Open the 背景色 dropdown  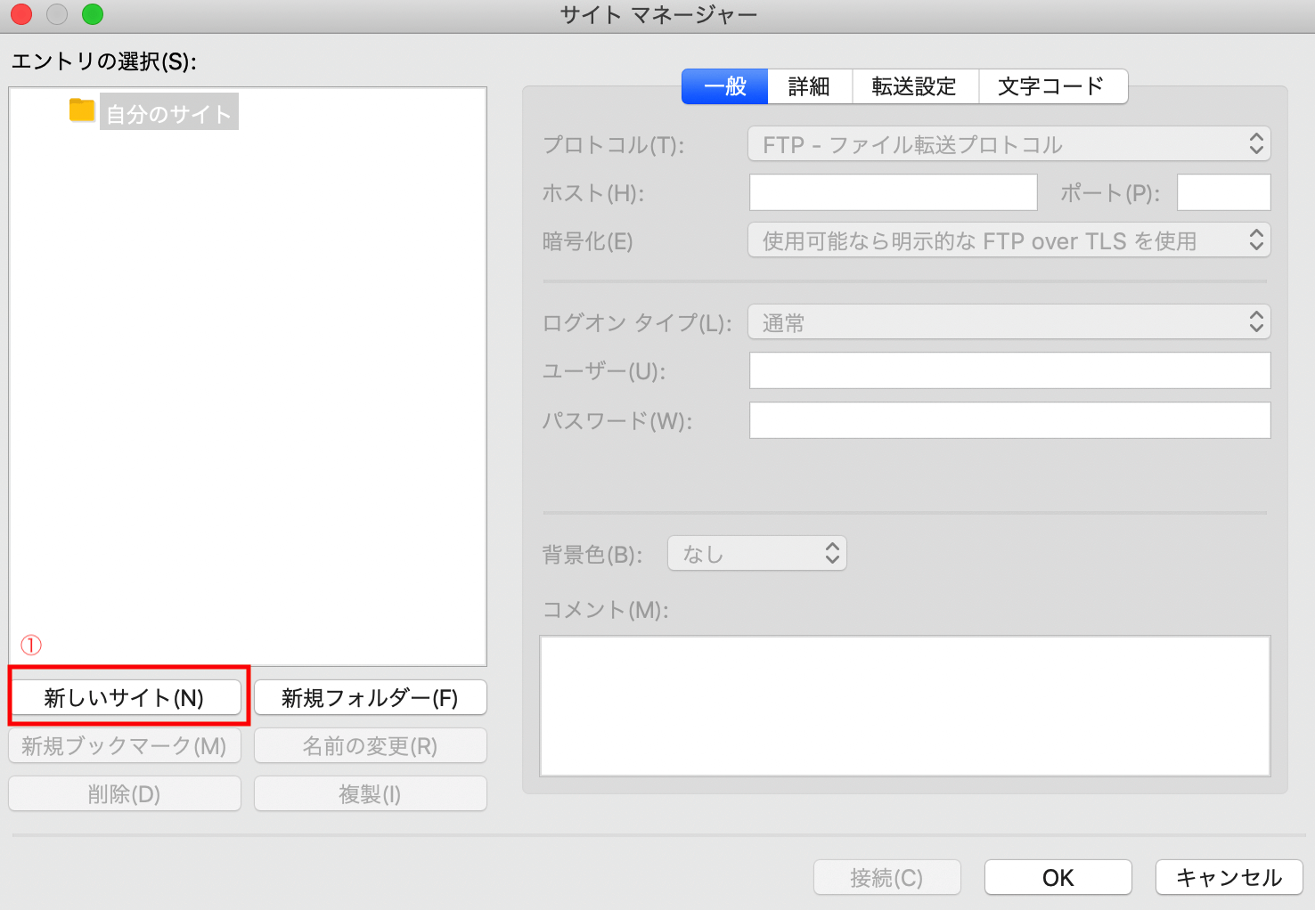757,554
